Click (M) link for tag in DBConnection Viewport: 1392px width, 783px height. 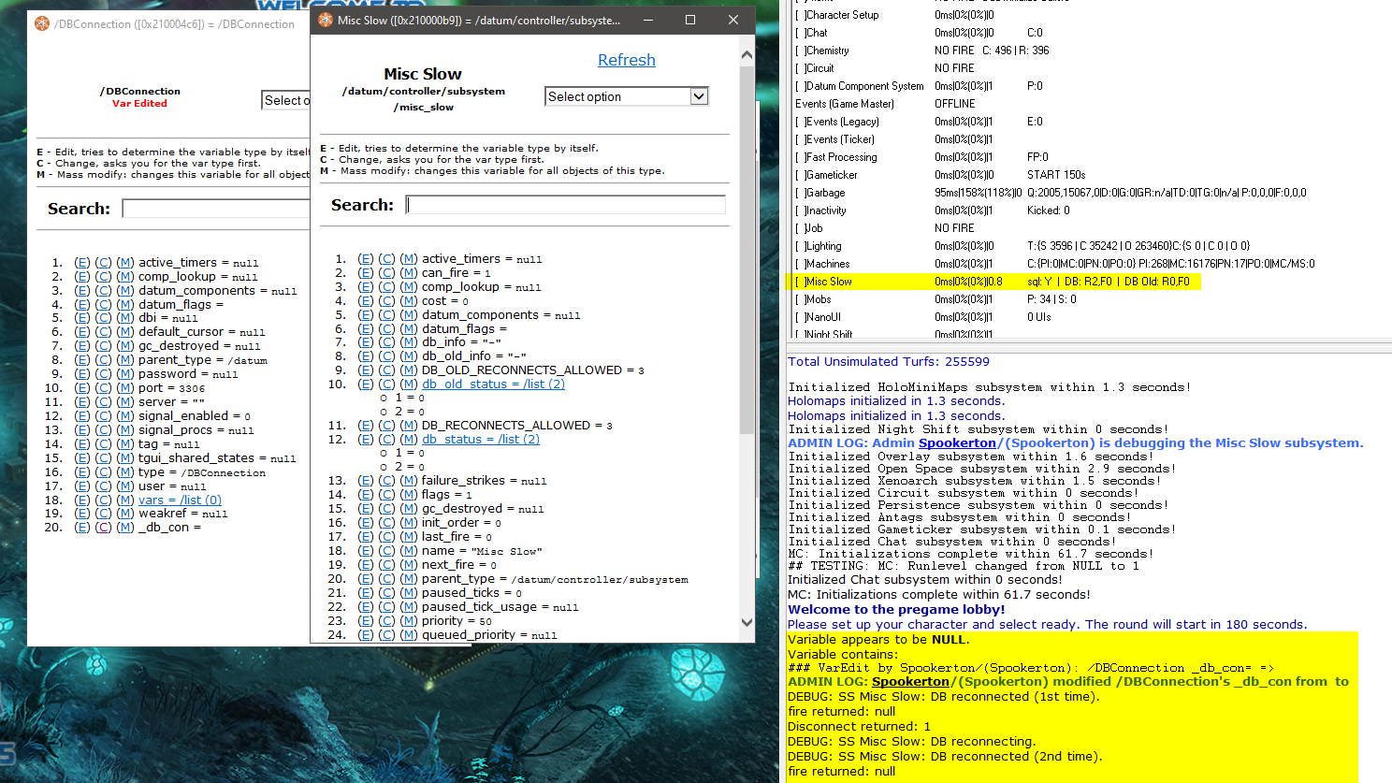tap(125, 444)
